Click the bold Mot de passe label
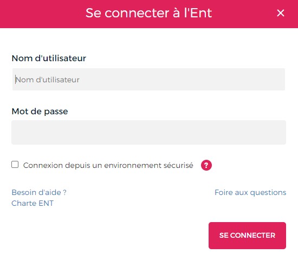The height and width of the screenshot is (260, 298). pyautogui.click(x=40, y=112)
